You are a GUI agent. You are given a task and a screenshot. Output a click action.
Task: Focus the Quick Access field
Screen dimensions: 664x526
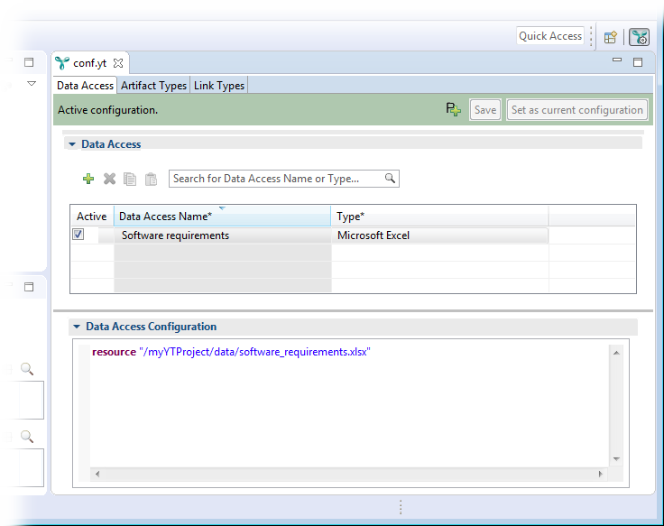point(550,36)
